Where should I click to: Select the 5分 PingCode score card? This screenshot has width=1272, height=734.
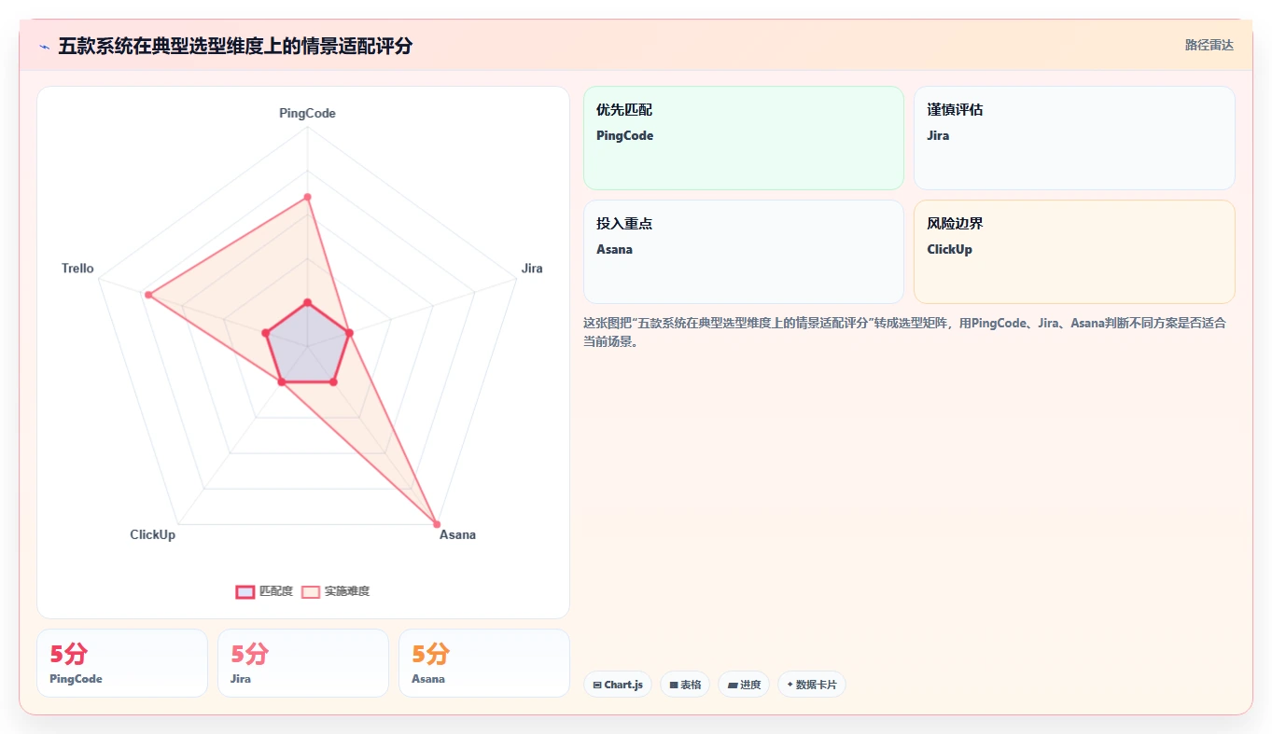point(122,663)
